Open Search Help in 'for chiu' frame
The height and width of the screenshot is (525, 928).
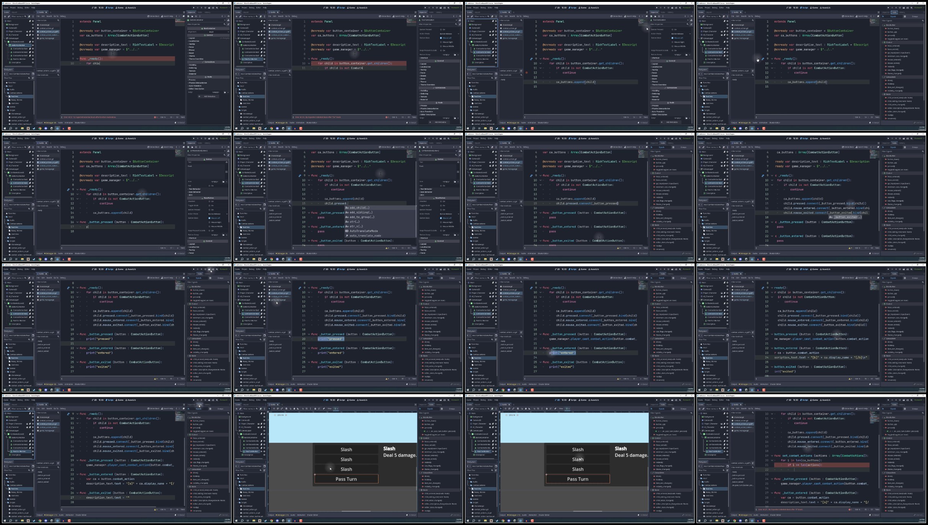pyautogui.click(x=167, y=16)
